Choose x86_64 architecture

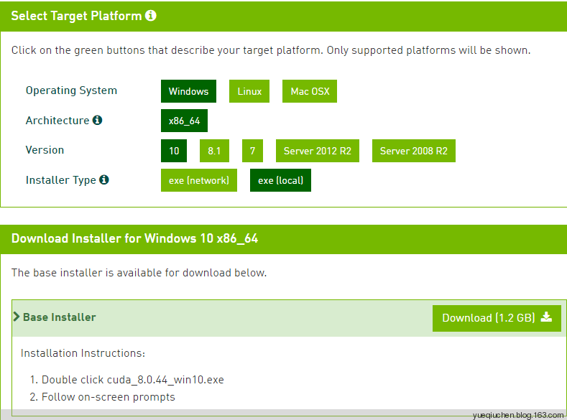[x=184, y=121]
